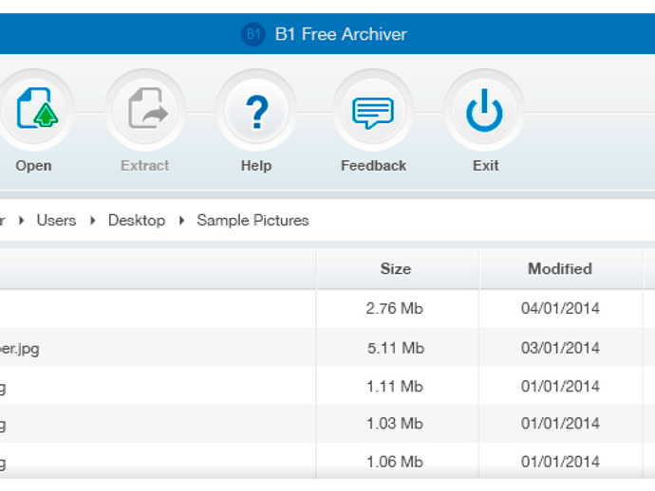Expand the arrow before Sample Pictures breadcrumb
Image resolution: width=655 pixels, height=491 pixels.
[x=181, y=220]
